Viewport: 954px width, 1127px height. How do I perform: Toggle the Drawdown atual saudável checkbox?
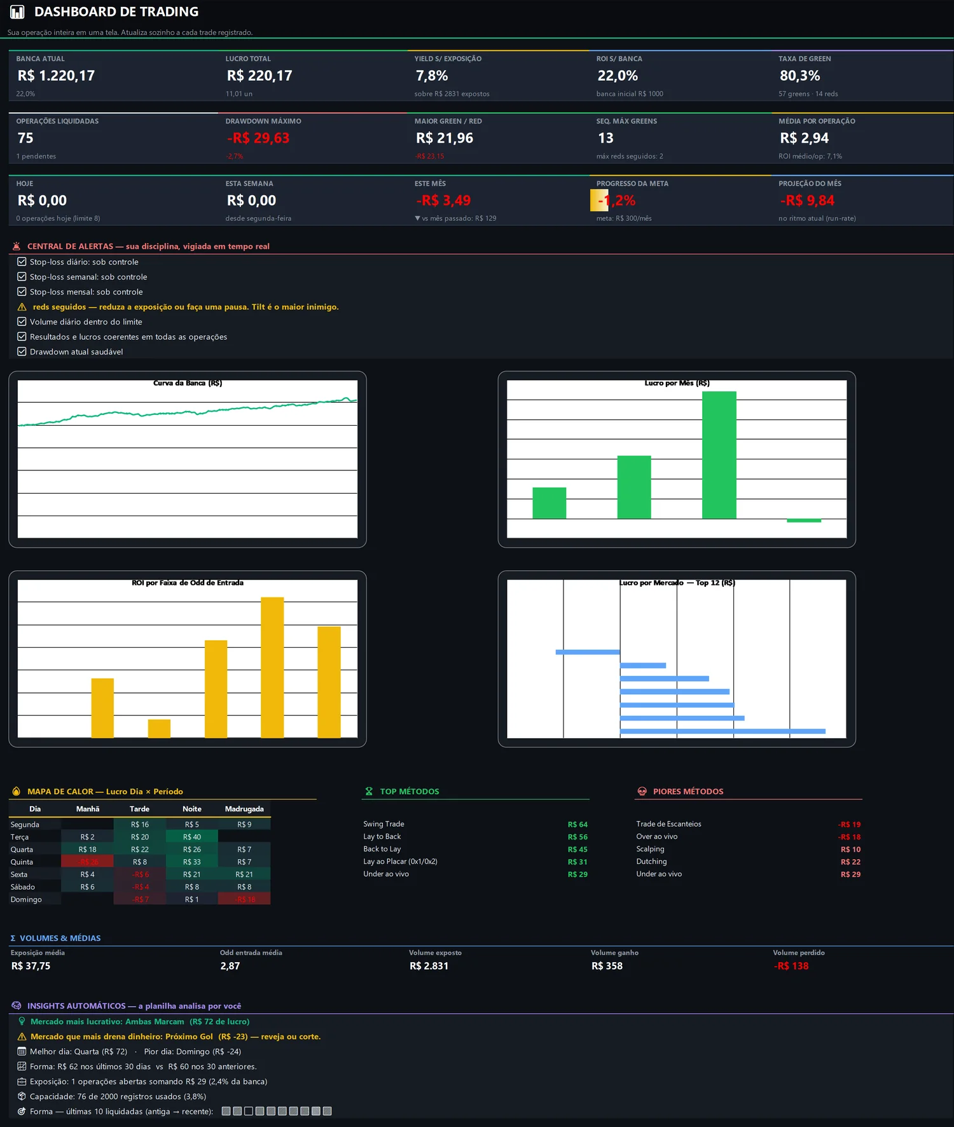click(x=22, y=352)
